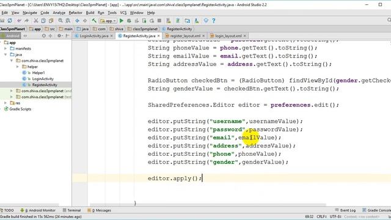This screenshot has height=220, width=391.
Task: Click the shiva breadcrumb folder
Action: (x=117, y=29)
